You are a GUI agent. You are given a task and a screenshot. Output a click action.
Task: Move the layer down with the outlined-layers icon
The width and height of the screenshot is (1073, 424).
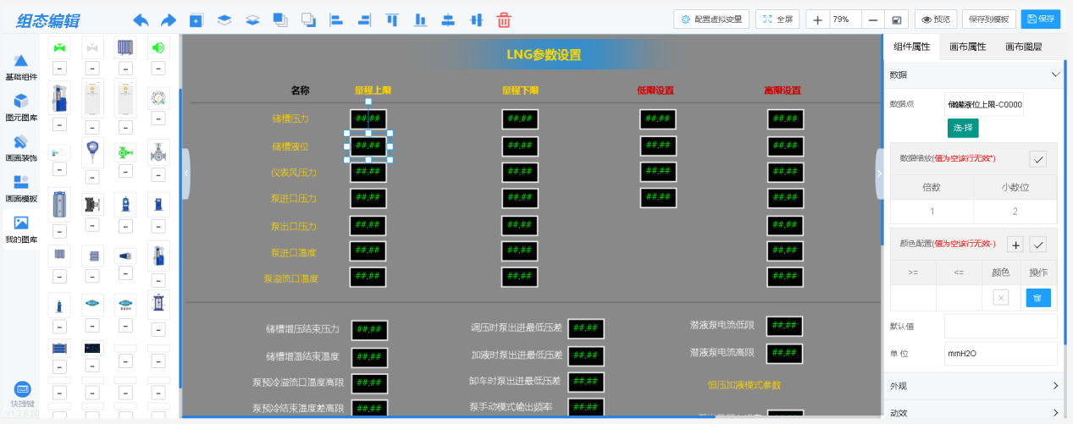[x=252, y=19]
